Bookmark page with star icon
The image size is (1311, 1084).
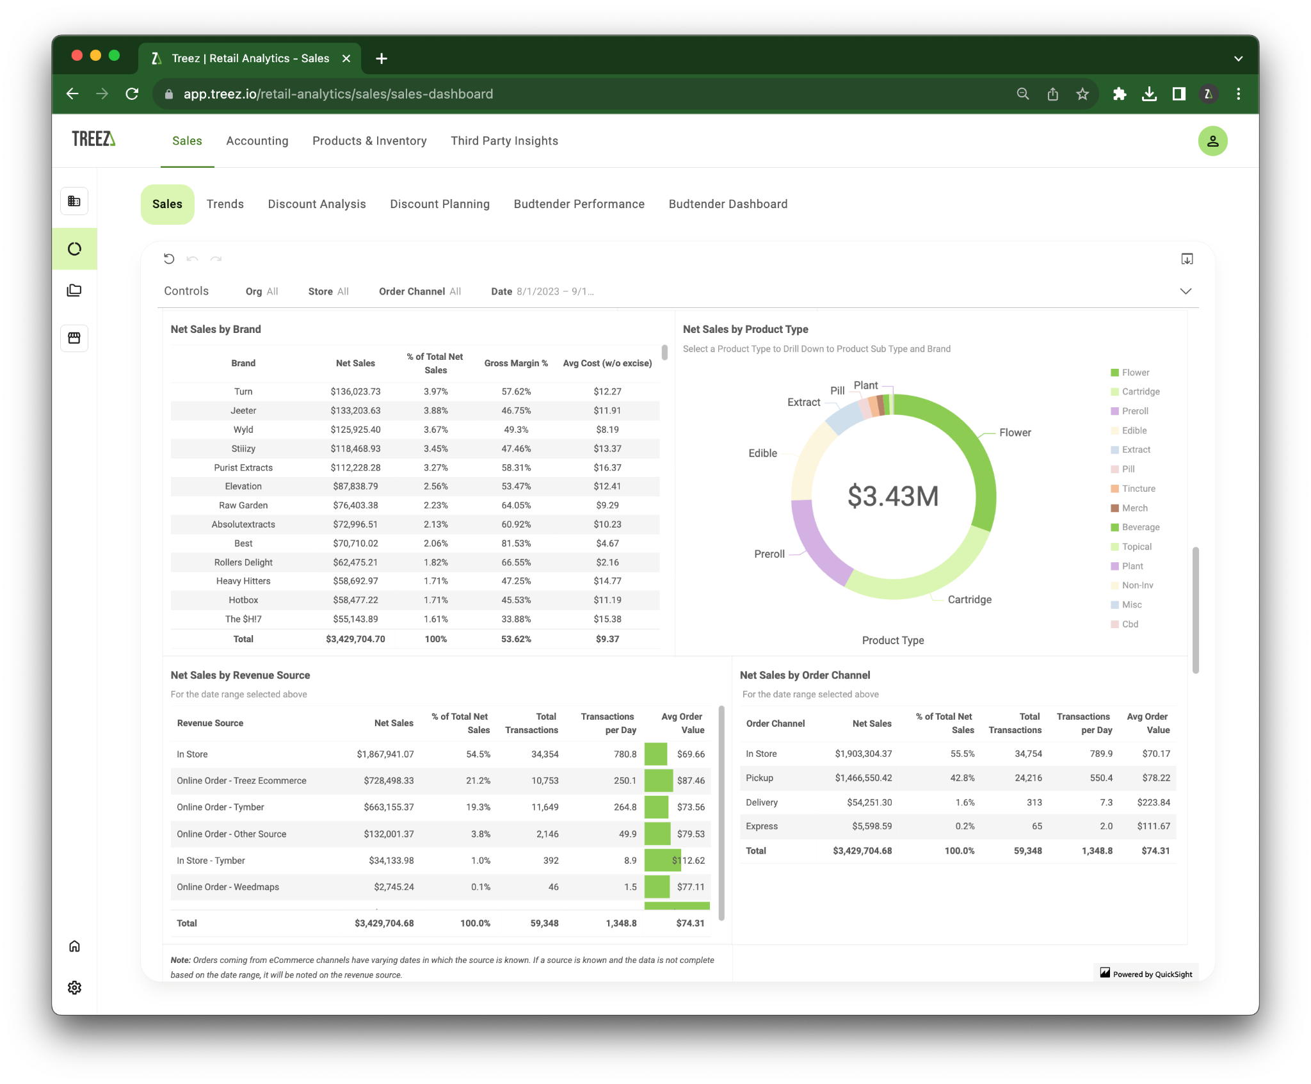click(1082, 94)
